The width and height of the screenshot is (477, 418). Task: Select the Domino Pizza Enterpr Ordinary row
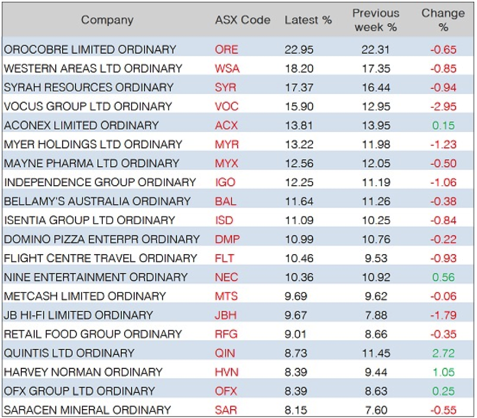coord(102,239)
